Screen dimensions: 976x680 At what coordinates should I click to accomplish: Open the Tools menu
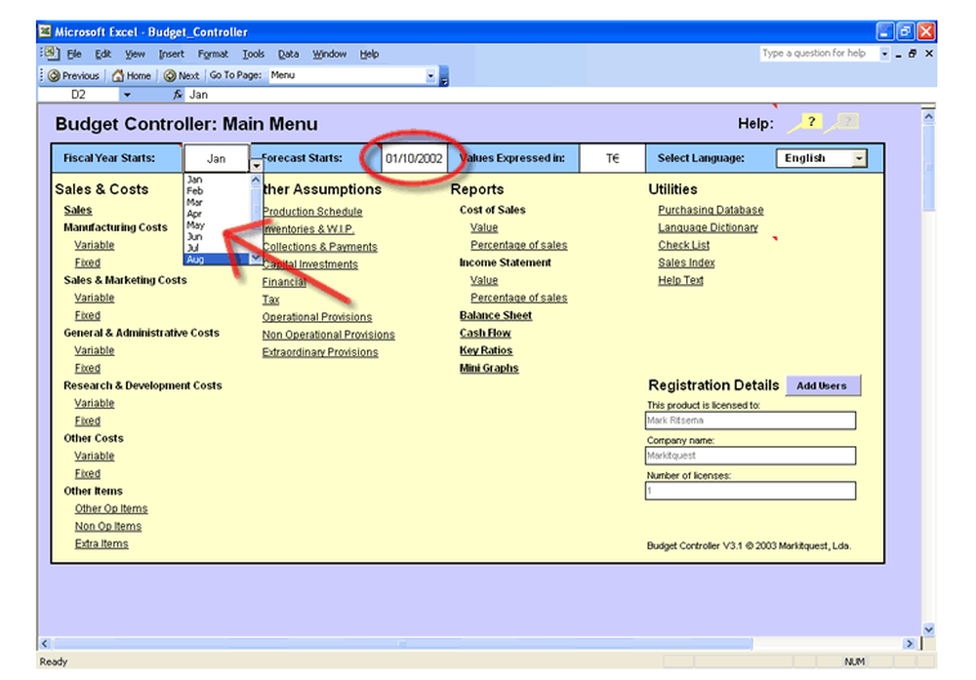(254, 54)
